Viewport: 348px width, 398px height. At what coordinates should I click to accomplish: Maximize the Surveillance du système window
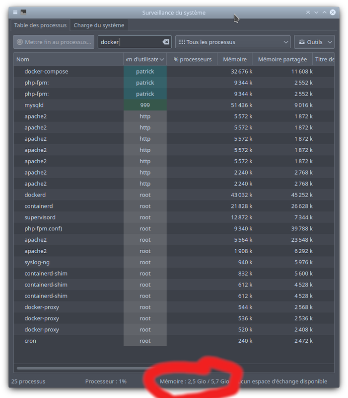pos(325,12)
